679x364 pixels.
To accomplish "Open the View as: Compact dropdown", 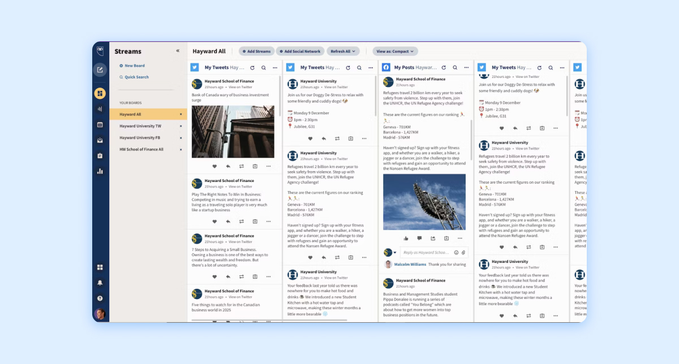I will pyautogui.click(x=395, y=51).
